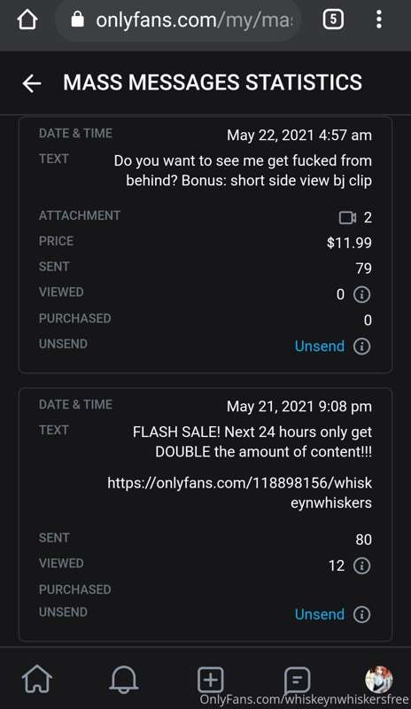This screenshot has width=411, height=709.
Task: Create new post with plus icon
Action: point(211,680)
